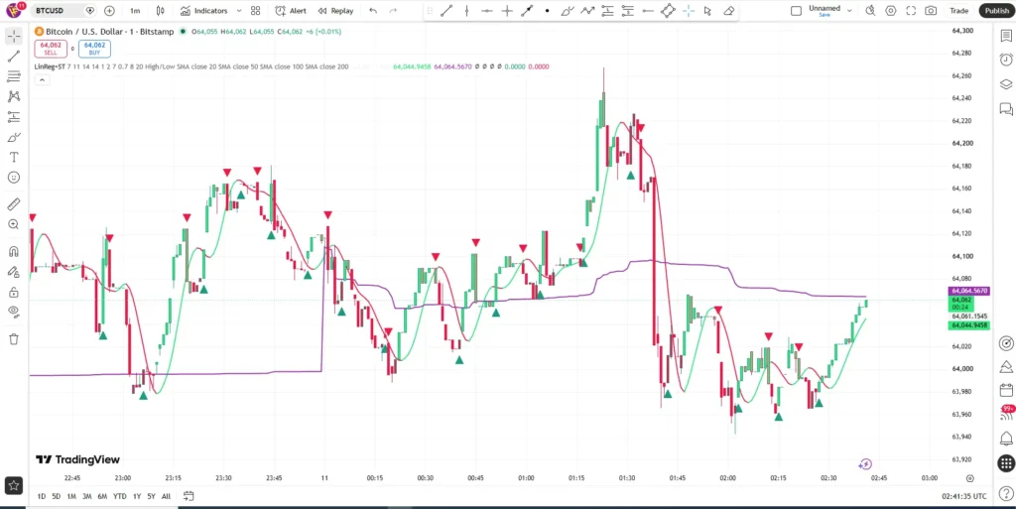The height and width of the screenshot is (509, 1016).
Task: Click the redo arrow
Action: [393, 10]
